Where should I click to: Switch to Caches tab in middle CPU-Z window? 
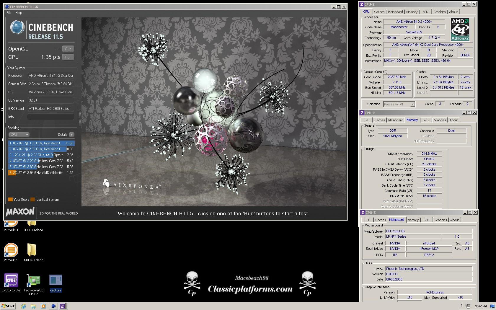[x=380, y=120]
